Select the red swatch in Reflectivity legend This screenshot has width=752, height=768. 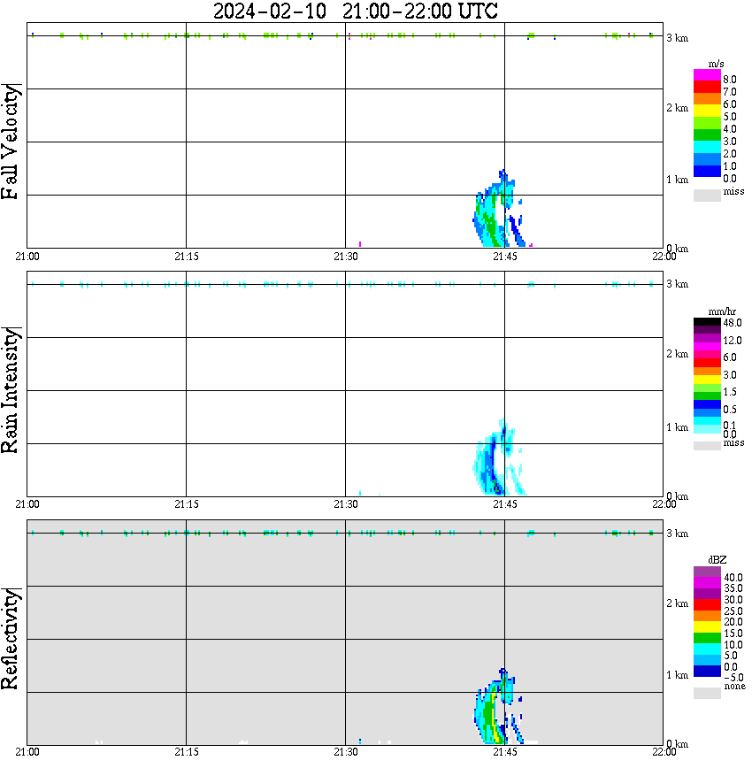707,604
